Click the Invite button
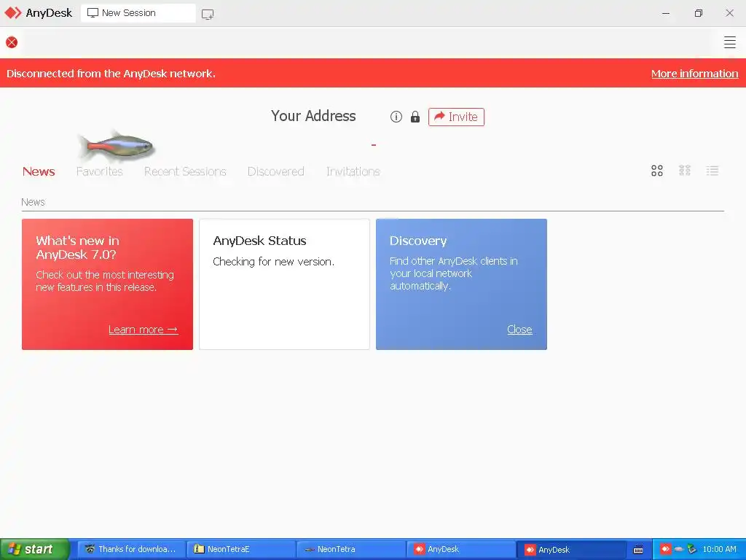The width and height of the screenshot is (746, 560). pyautogui.click(x=456, y=117)
